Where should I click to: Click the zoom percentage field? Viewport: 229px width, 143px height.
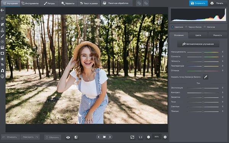point(157,137)
